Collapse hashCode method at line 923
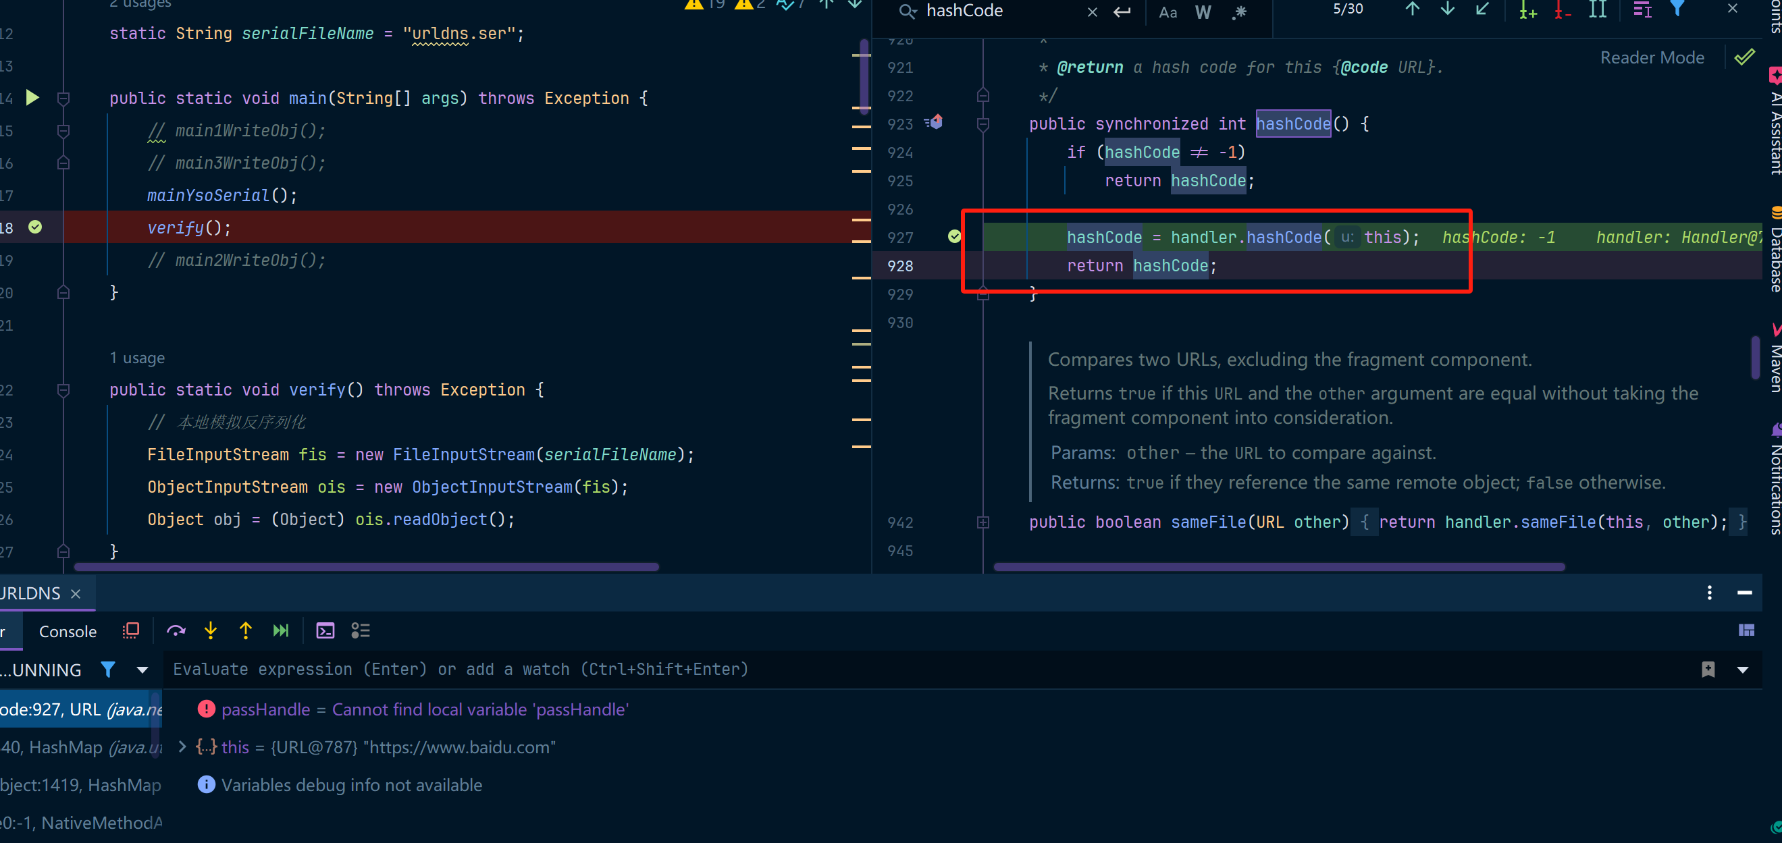This screenshot has width=1782, height=843. click(x=982, y=124)
